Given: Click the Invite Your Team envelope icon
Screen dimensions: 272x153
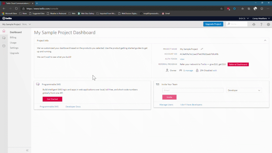Looking at the screenshot, I should 158,84.
